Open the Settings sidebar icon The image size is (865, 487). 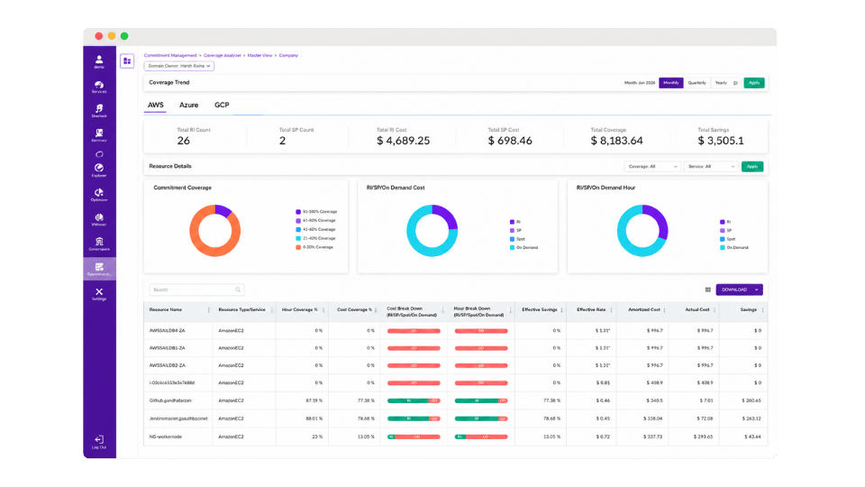pyautogui.click(x=99, y=294)
